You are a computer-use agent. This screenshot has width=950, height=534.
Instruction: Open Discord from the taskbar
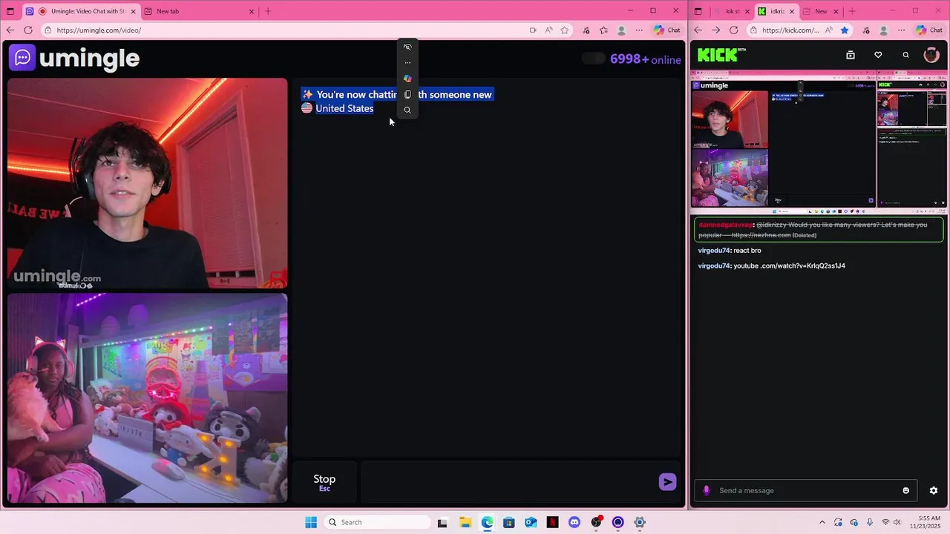pos(574,522)
